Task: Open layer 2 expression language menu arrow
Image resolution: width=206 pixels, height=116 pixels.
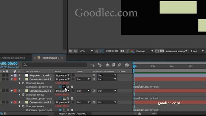Action: point(72,87)
